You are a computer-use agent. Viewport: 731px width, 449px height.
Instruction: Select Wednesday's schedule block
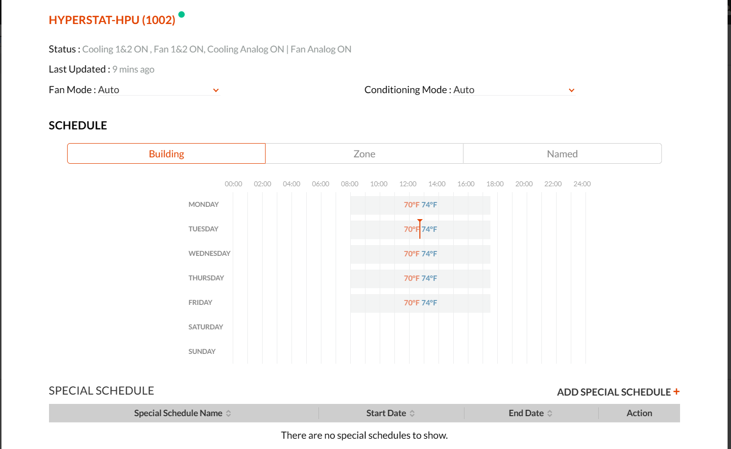[420, 254]
